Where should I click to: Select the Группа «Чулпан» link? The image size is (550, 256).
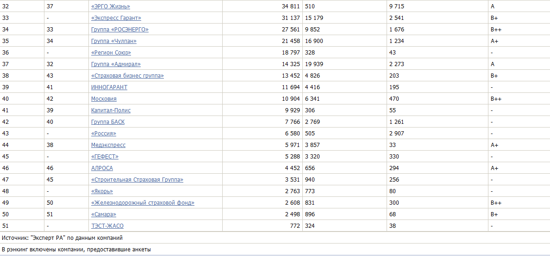coord(113,41)
